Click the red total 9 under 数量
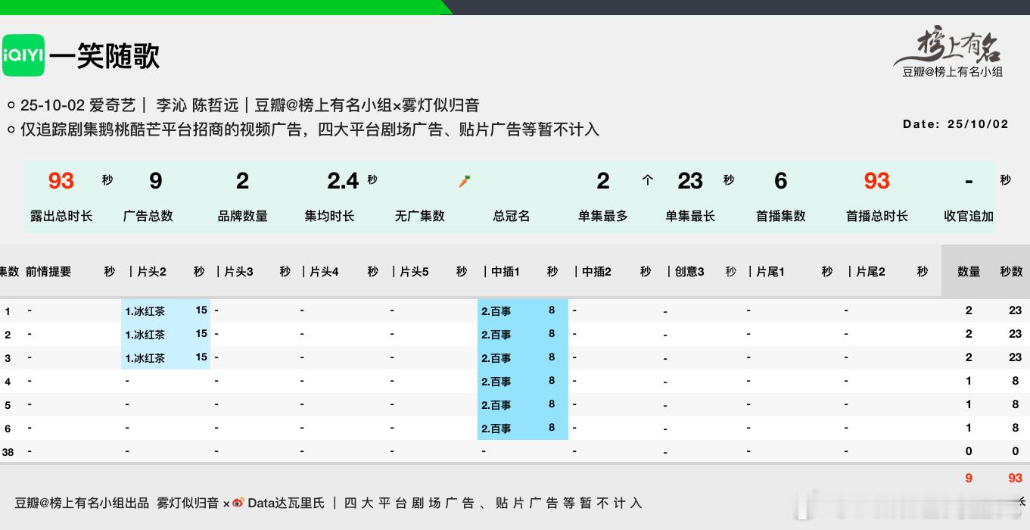1030x530 pixels. pyautogui.click(x=969, y=478)
